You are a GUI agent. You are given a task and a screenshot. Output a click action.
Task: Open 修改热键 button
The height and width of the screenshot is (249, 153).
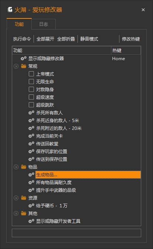pyautogui.click(x=131, y=39)
